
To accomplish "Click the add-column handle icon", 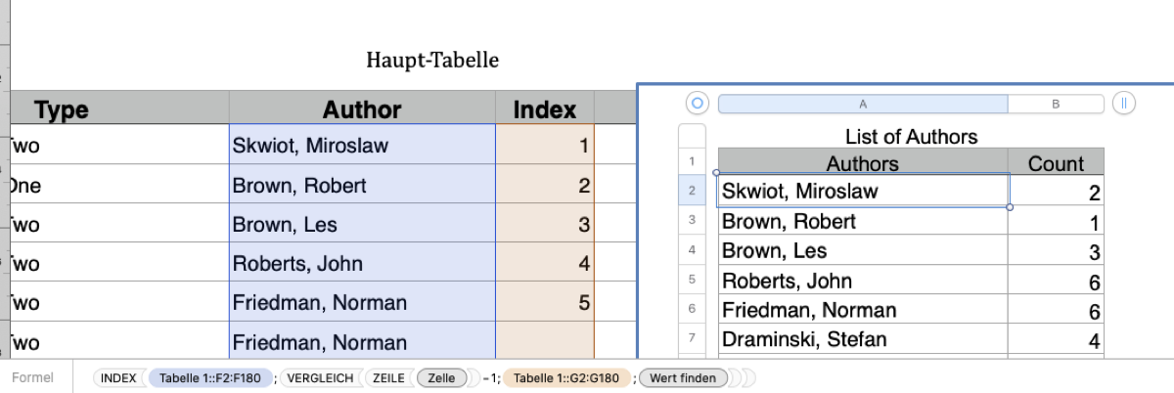I will [1124, 103].
